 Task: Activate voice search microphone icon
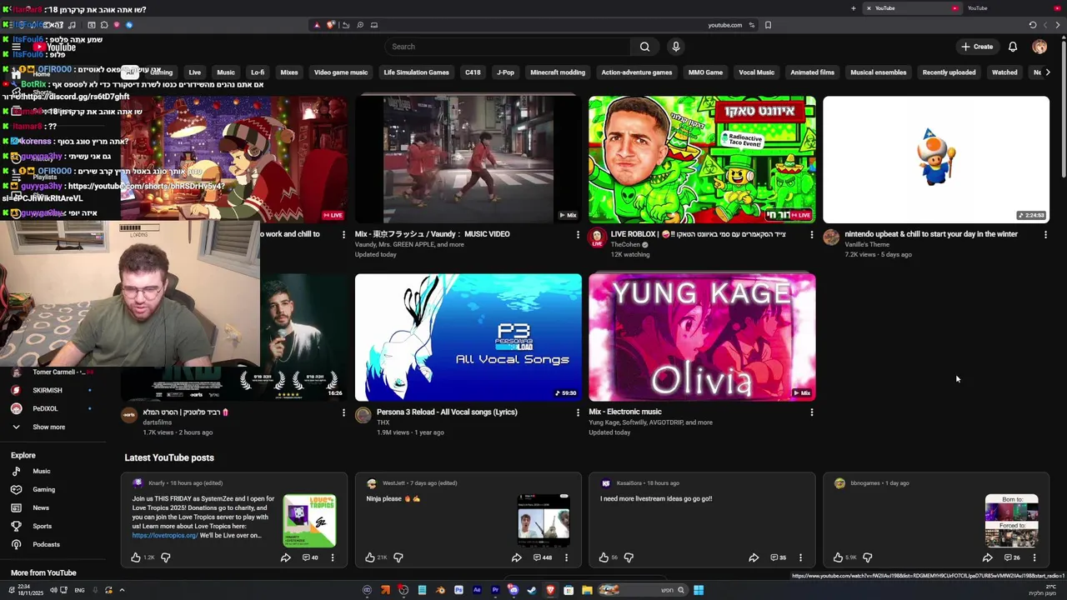(676, 47)
